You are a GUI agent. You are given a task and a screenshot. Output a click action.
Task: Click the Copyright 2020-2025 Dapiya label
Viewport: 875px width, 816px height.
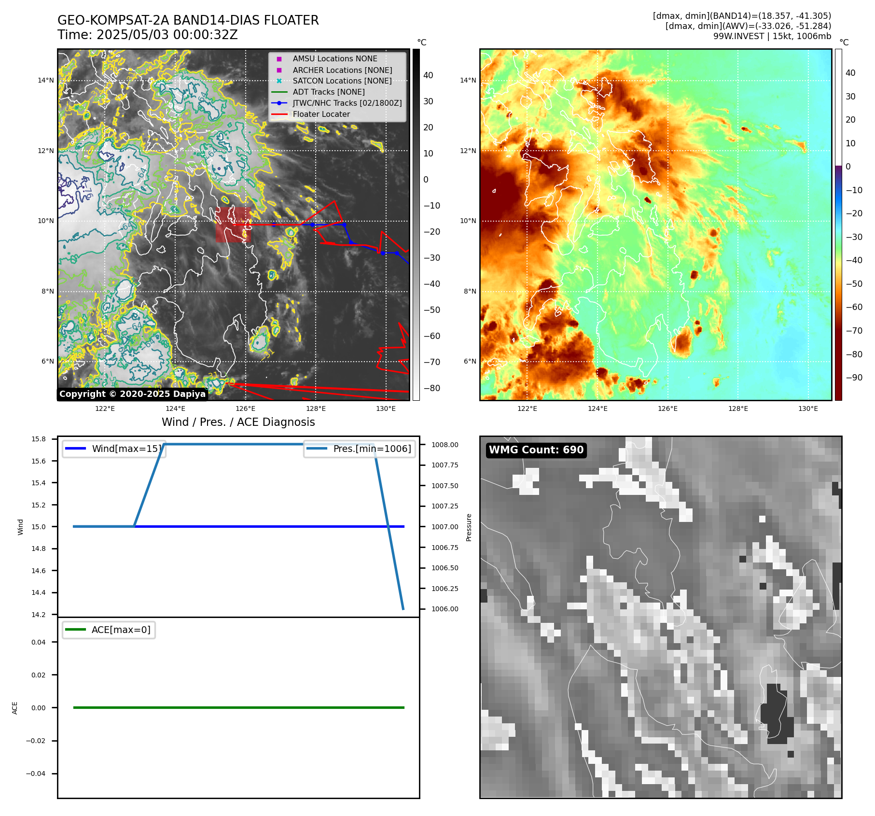pos(132,394)
